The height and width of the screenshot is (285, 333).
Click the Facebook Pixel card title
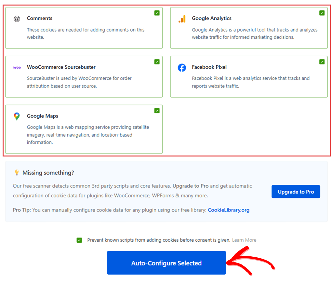(x=209, y=67)
